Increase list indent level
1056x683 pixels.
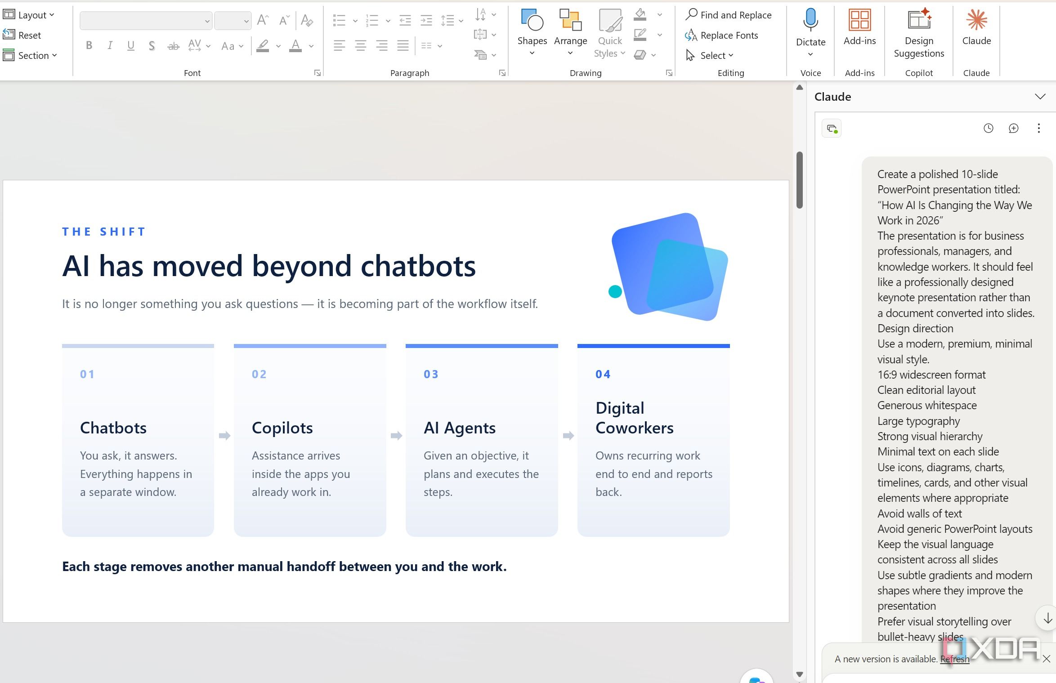coord(426,20)
